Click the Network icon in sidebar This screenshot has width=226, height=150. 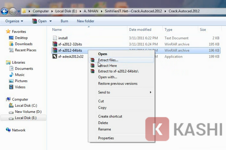pos(8,130)
